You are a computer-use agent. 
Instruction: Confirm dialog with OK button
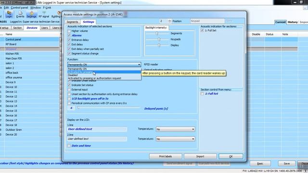(x=231, y=156)
